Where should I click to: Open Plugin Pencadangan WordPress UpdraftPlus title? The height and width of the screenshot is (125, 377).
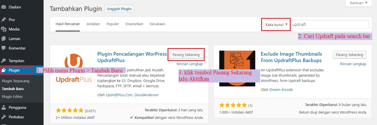click(132, 57)
